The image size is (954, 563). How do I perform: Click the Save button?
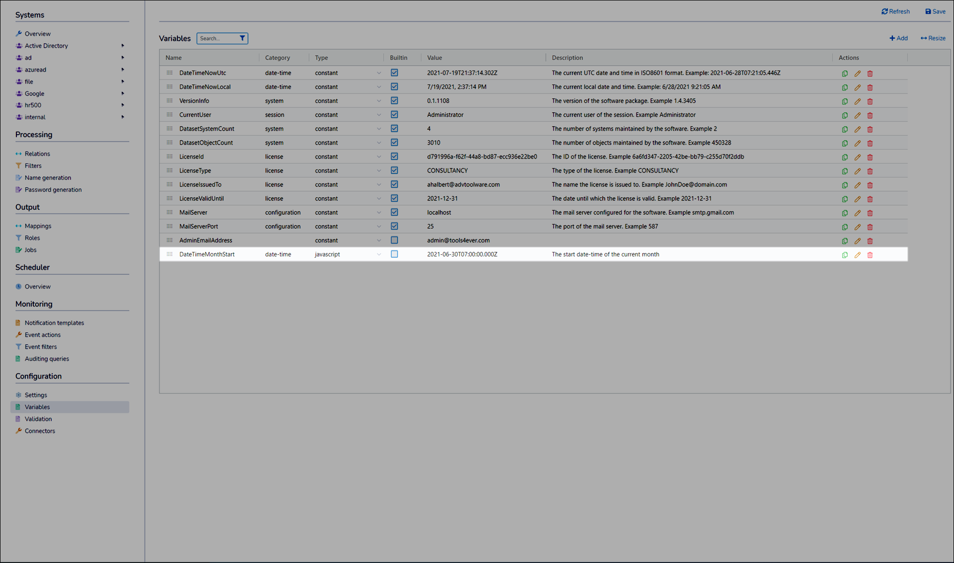pos(935,11)
